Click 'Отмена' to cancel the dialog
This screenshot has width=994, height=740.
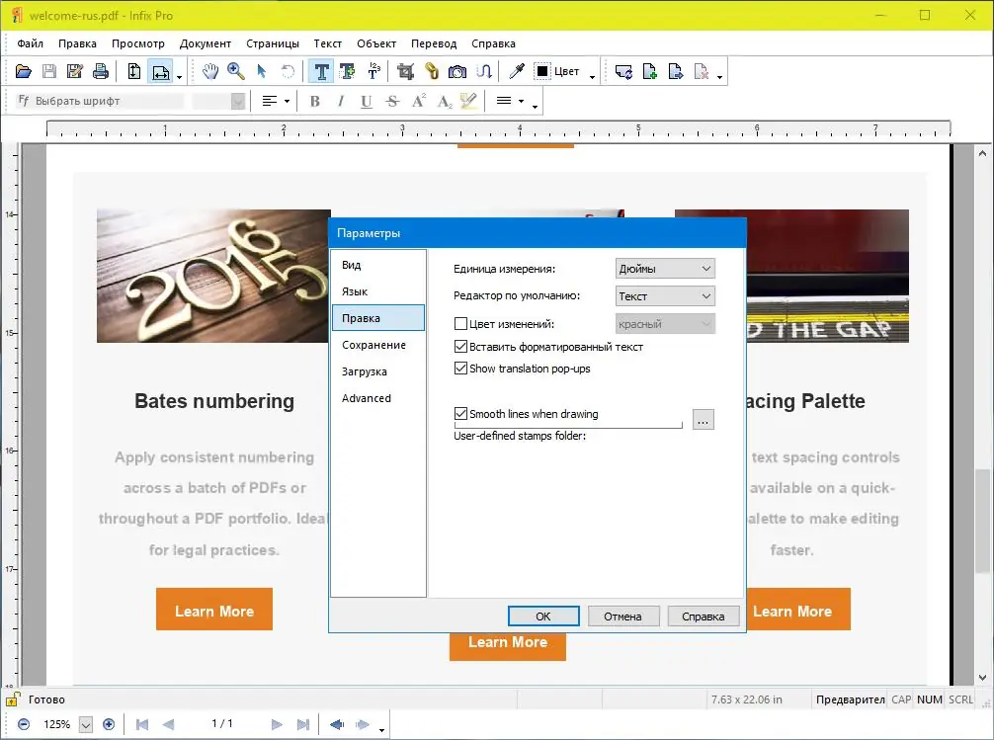(623, 617)
